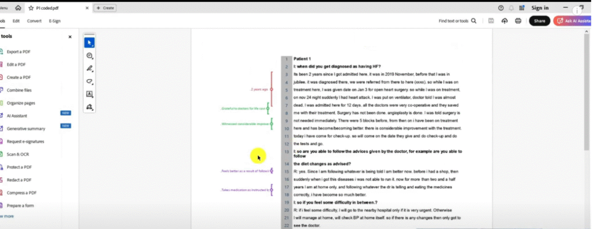Click Find text or tools search

(x=457, y=21)
